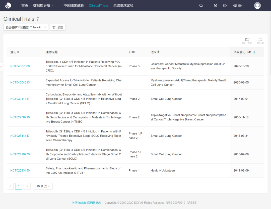Image resolution: width=271 pixels, height=209 pixels.
Task: Open trial NCT03041311
Action: coord(20,99)
